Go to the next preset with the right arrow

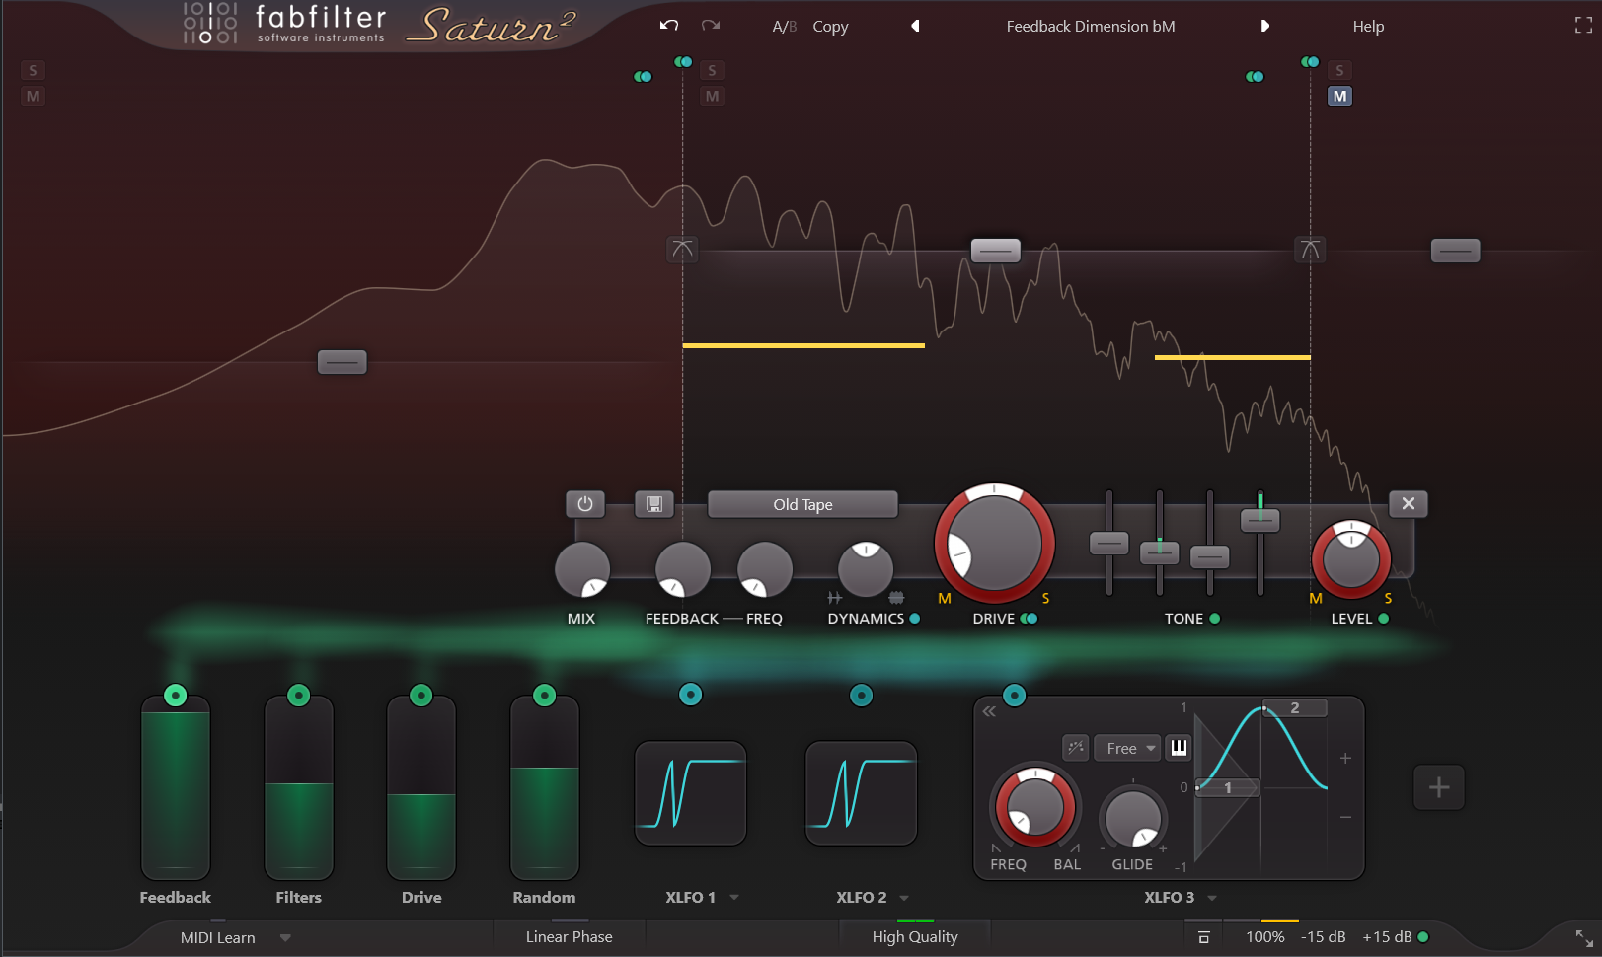point(1265,26)
